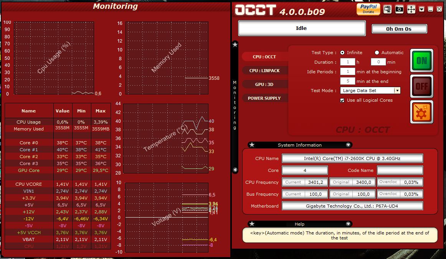This screenshot has height=259, width=446.
Task: Select the +3.3V row
Action: coord(58,198)
